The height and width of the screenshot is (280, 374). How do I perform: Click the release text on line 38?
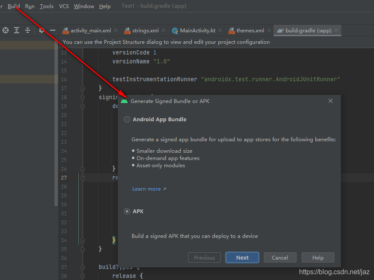point(124,276)
